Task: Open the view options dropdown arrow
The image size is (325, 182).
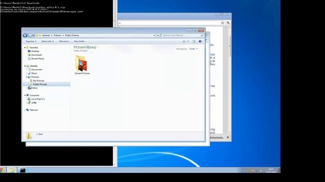Action: (188, 41)
